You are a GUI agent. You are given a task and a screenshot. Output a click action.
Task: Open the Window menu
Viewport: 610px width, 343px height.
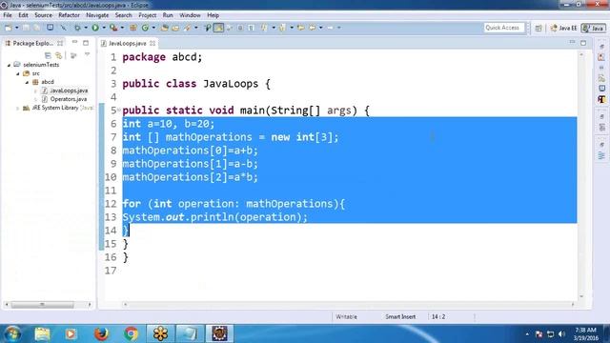(x=190, y=15)
